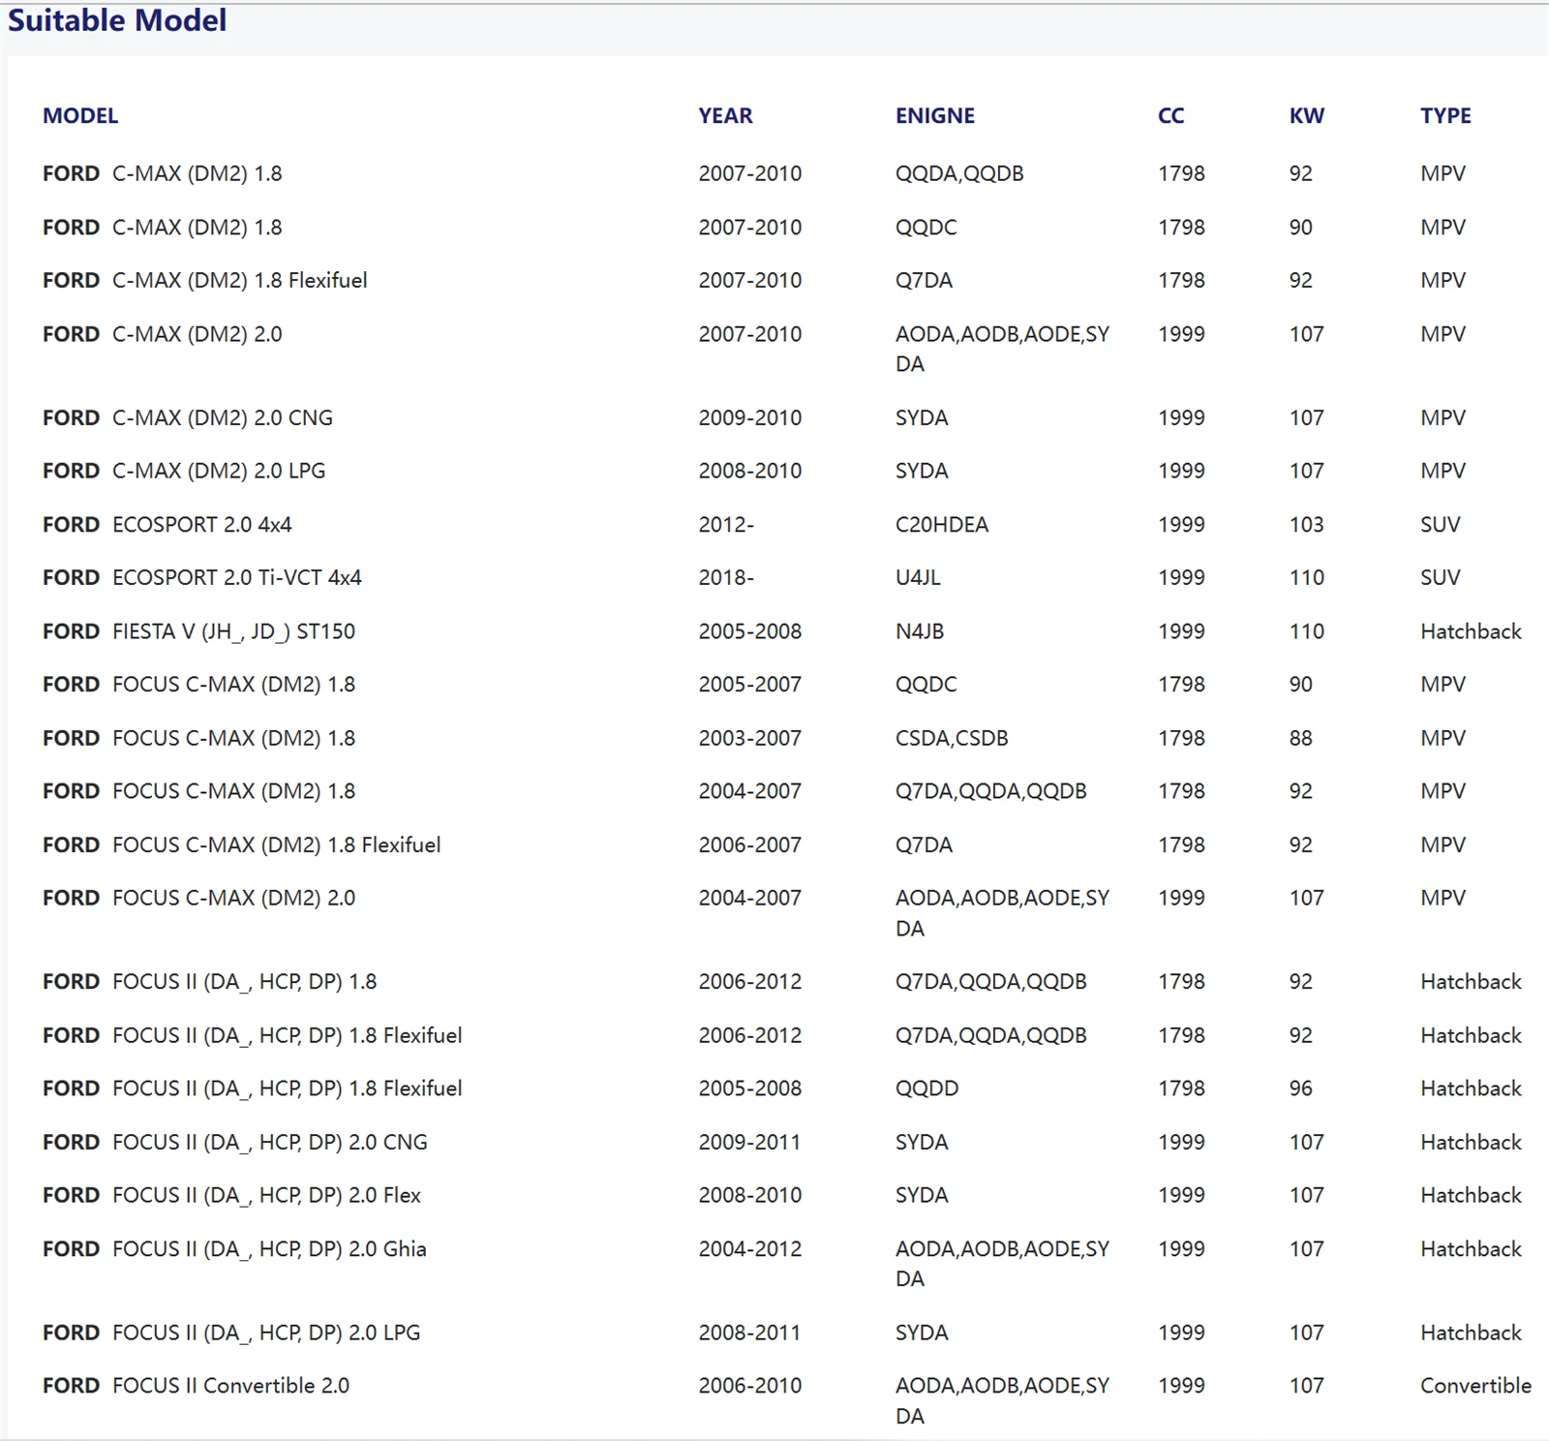
Task: Click the YEAR column header
Action: tap(725, 116)
